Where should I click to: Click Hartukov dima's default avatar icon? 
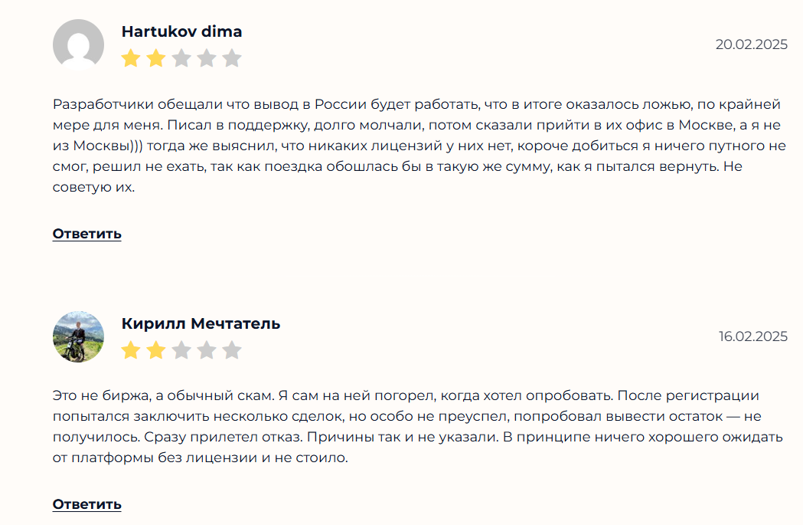coord(78,44)
